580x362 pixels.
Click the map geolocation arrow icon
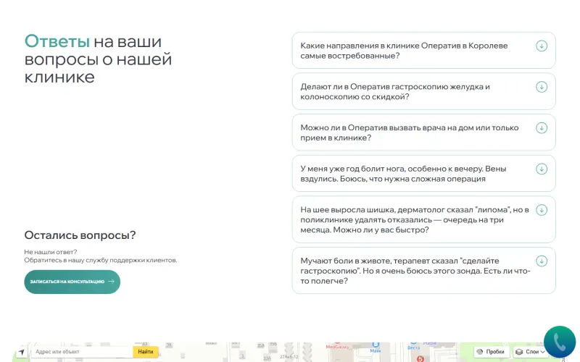click(22, 352)
